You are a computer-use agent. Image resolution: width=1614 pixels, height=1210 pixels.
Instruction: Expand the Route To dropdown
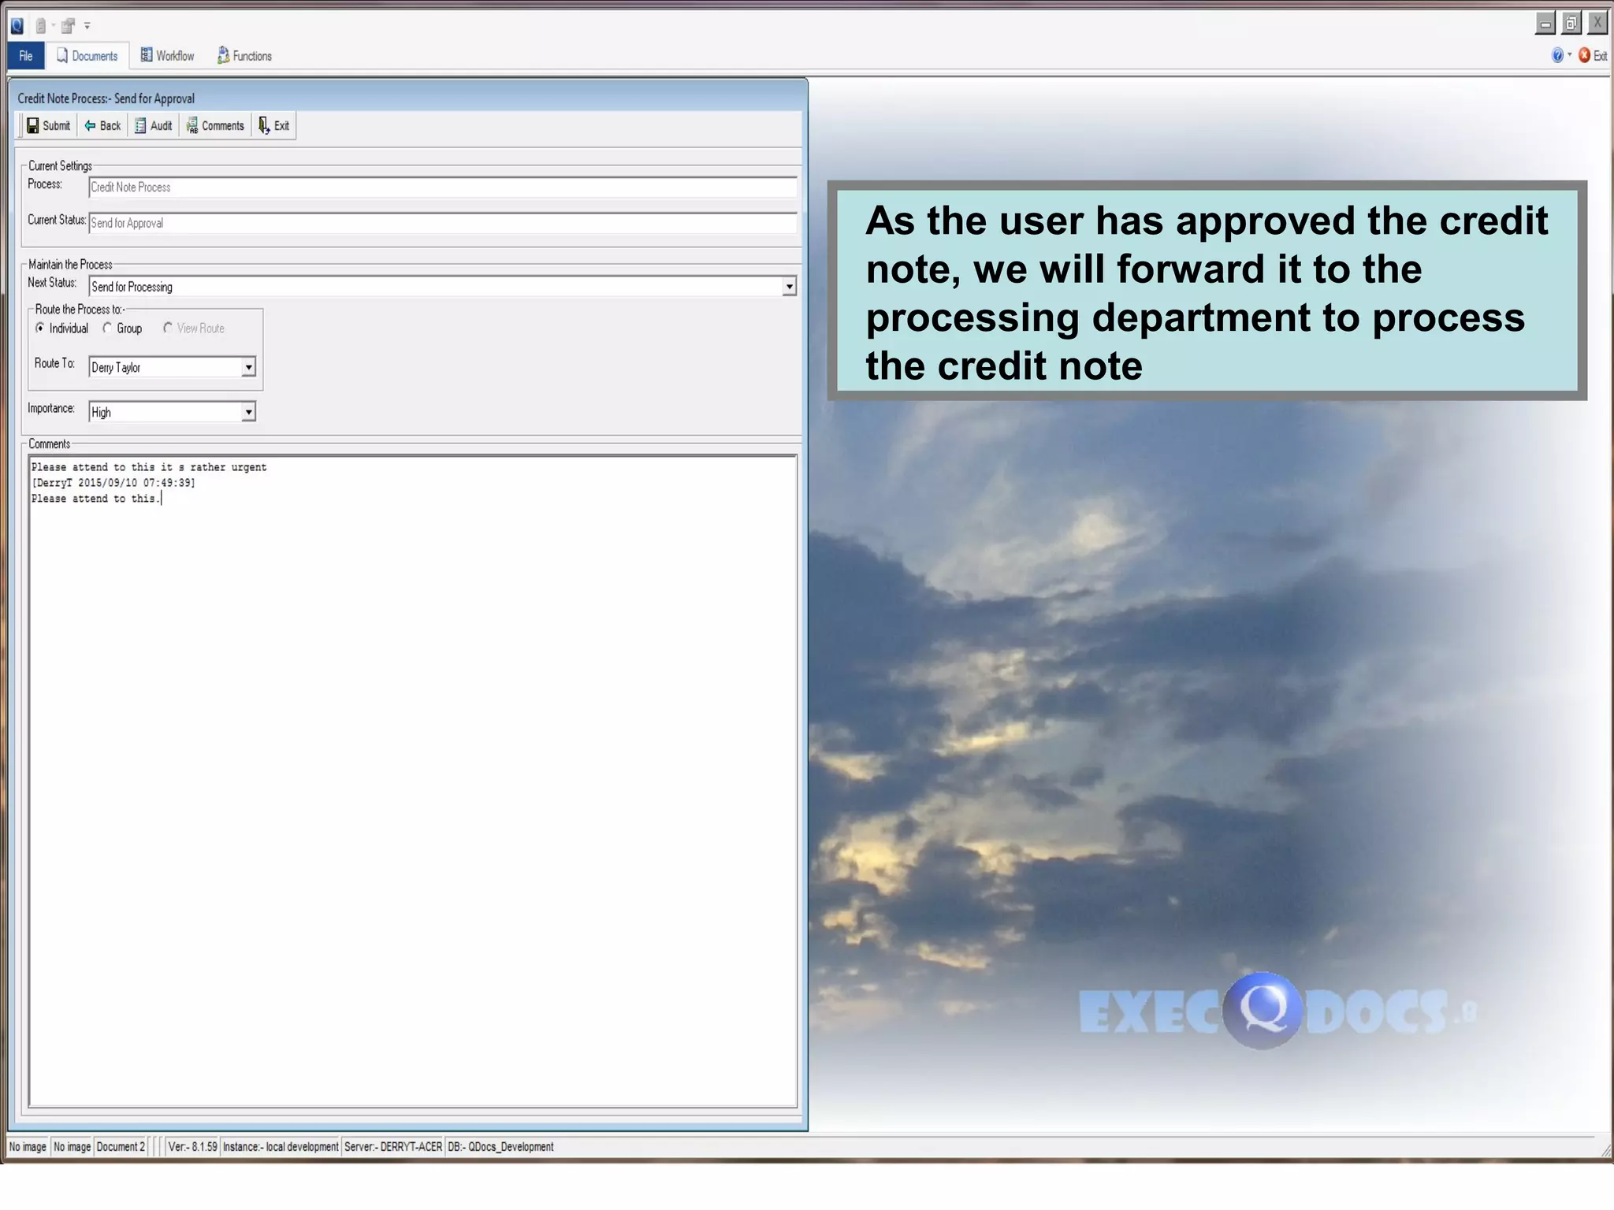click(248, 367)
